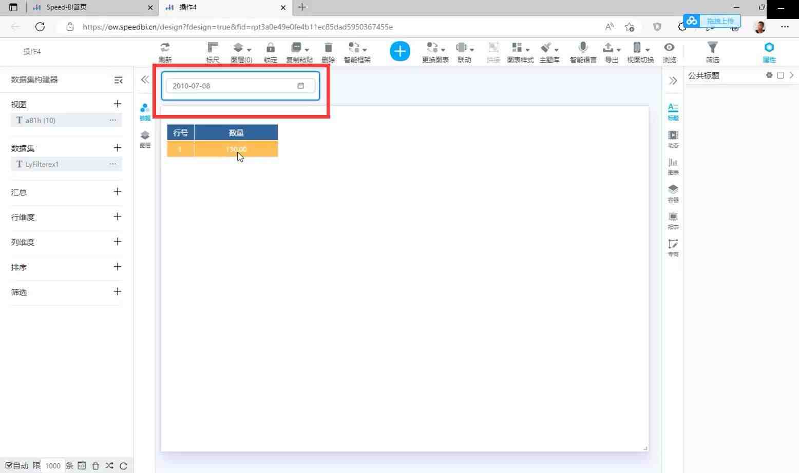Toggle the square checkbox beside 公共标题
Screen dimensions: 799x473
coord(781,75)
